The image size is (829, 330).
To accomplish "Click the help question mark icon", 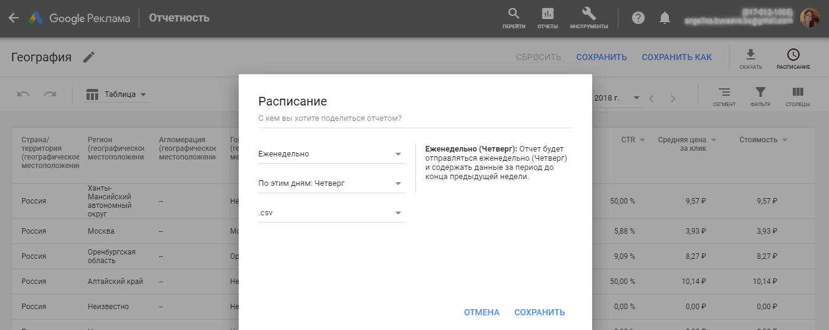I will 638,18.
